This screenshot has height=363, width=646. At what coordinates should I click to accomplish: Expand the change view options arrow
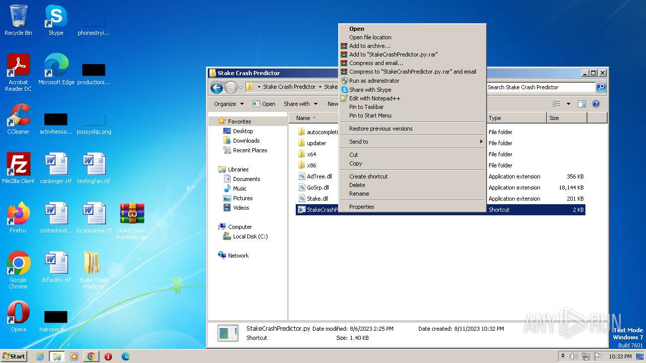(x=568, y=104)
